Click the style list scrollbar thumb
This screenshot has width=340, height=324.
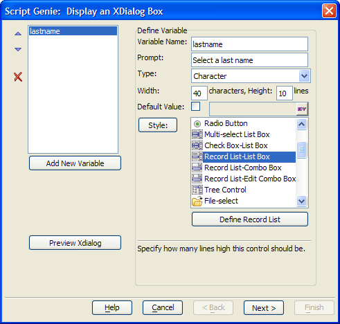301,150
